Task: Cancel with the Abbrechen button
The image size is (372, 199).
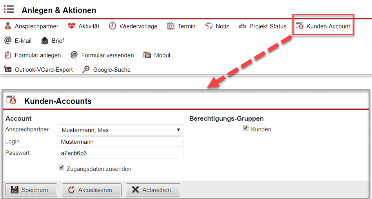Action: (x=153, y=190)
